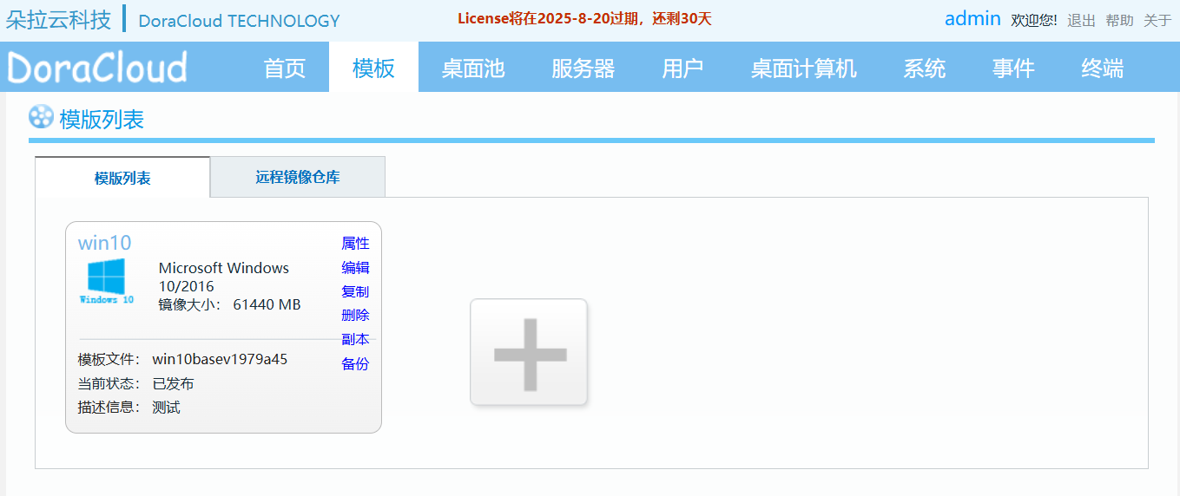Open the 首页 menu
Viewport: 1180px width, 496px height.
point(285,68)
